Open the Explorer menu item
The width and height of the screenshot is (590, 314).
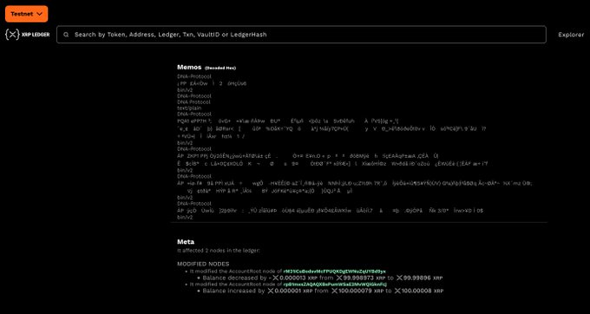click(571, 35)
